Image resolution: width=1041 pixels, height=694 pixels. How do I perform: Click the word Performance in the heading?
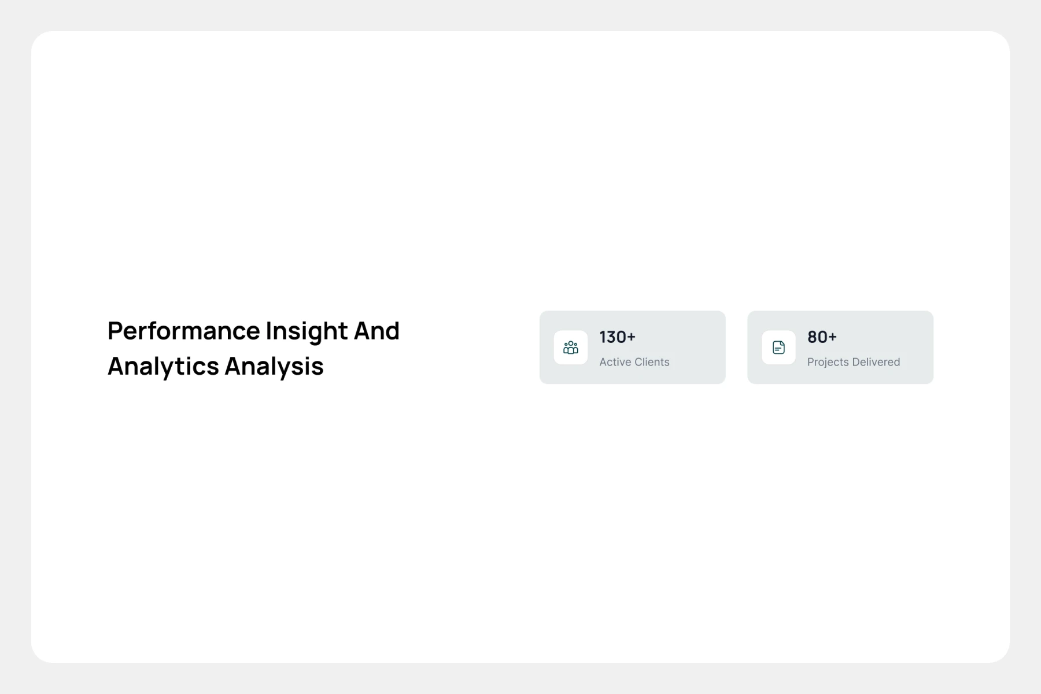pos(184,331)
